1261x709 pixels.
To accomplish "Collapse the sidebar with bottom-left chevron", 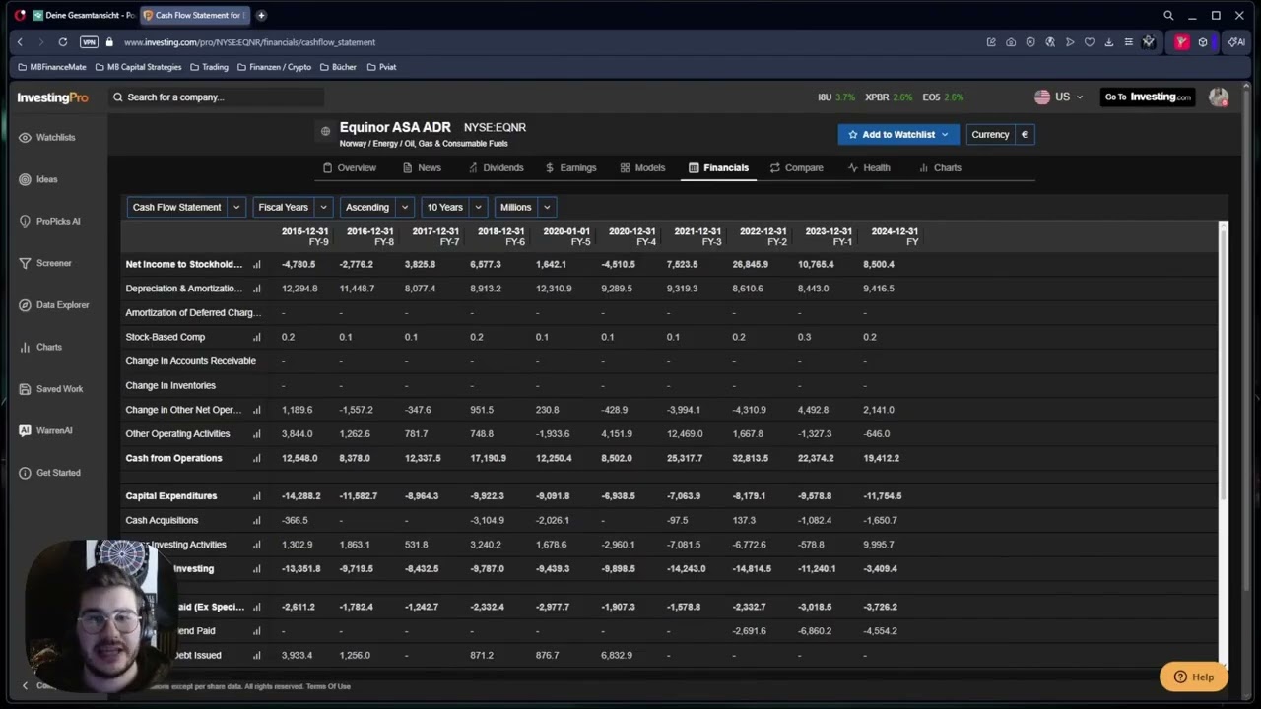I will [26, 685].
